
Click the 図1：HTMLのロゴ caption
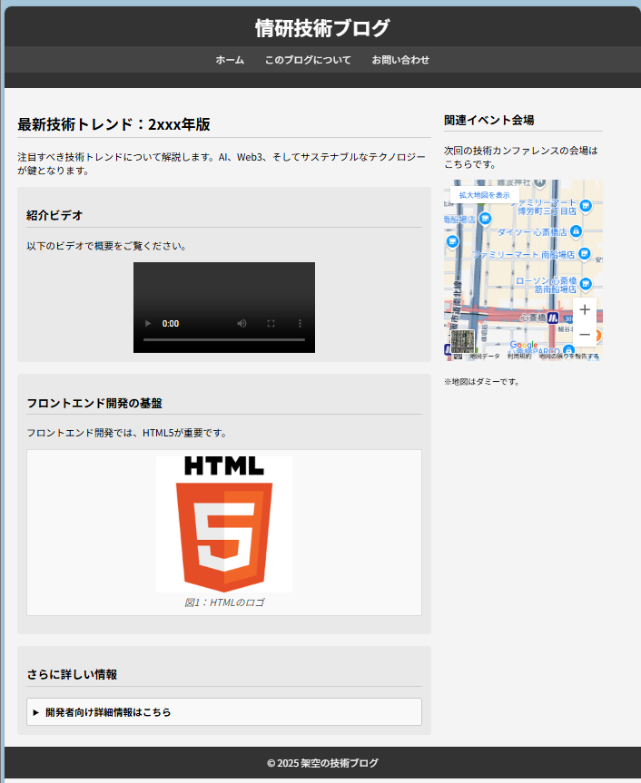(224, 602)
